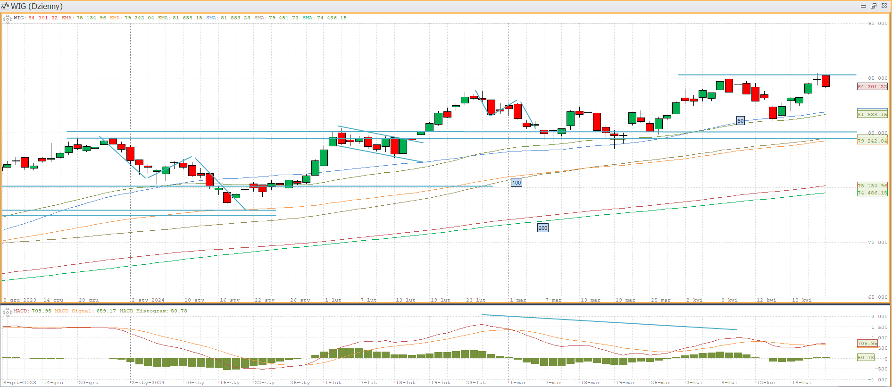The image size is (892, 387).
Task: Click the green 81 638.15 axis price tag
Action: [x=872, y=114]
